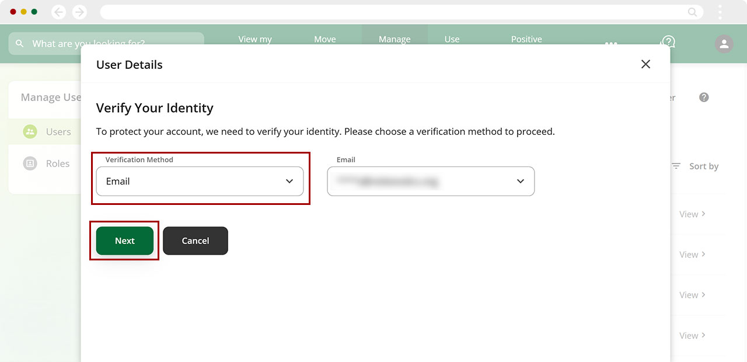Open the Move menu
Screen dimensions: 747x362
(x=325, y=39)
